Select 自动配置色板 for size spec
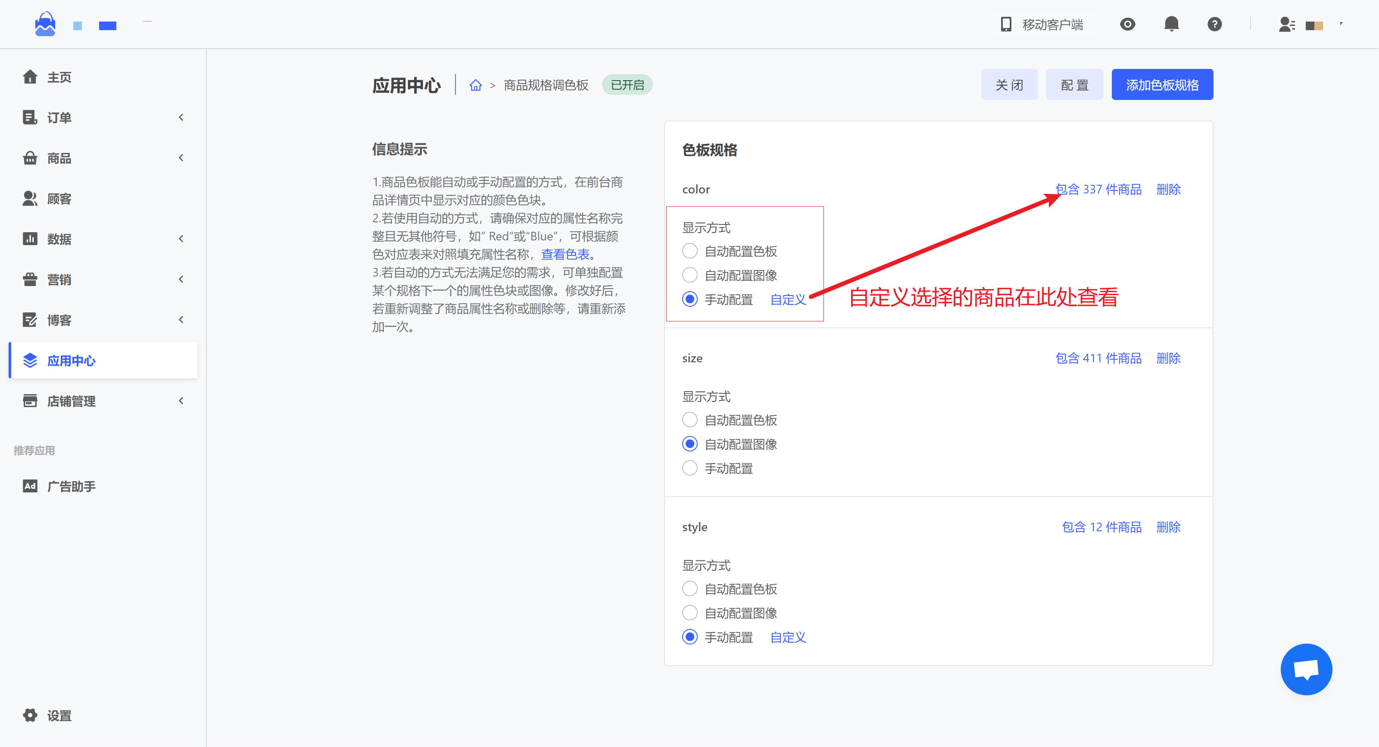The image size is (1379, 747). [x=690, y=420]
